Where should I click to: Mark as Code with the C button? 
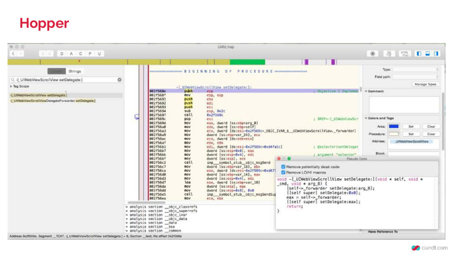[x=81, y=54]
